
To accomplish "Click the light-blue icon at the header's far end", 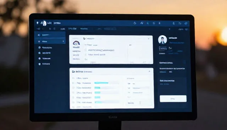I will pos(186,23).
